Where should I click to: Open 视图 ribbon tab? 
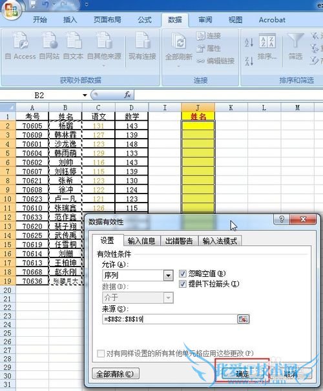(x=235, y=20)
